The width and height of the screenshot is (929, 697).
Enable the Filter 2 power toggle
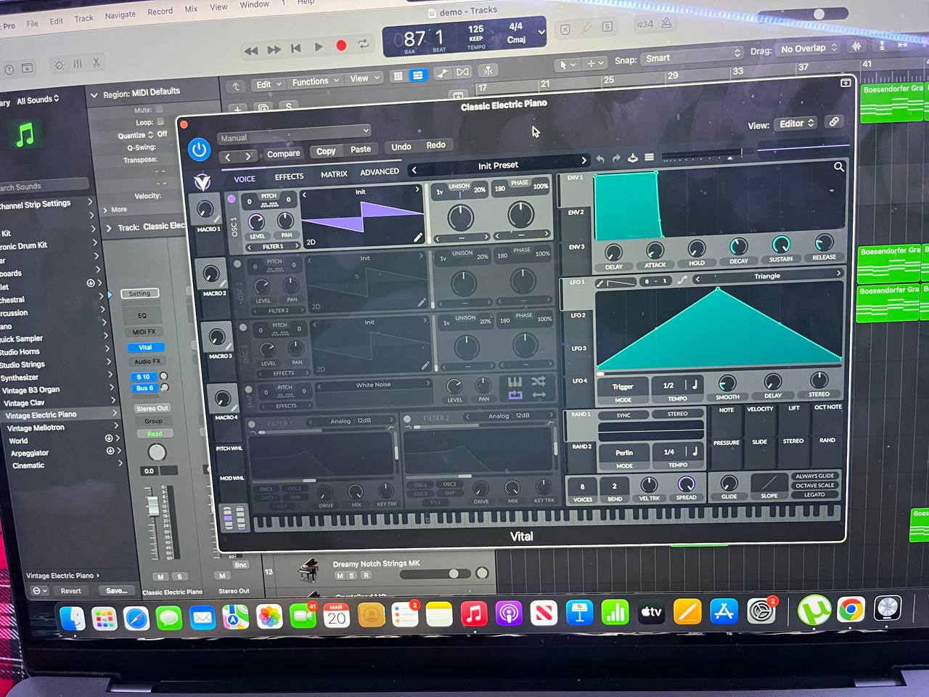pyautogui.click(x=407, y=419)
